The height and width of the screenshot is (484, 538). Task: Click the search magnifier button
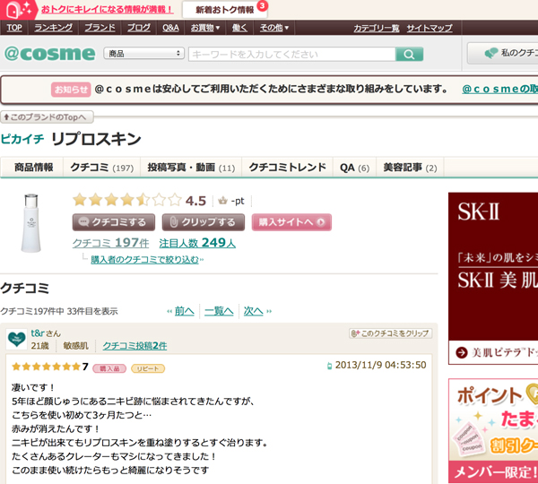[409, 55]
